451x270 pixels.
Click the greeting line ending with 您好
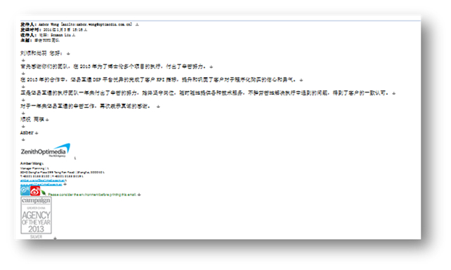(41, 53)
